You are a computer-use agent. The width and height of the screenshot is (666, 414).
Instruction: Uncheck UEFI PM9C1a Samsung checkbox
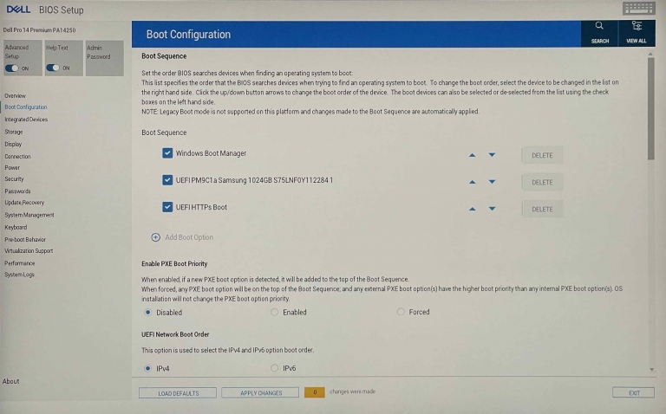167,180
